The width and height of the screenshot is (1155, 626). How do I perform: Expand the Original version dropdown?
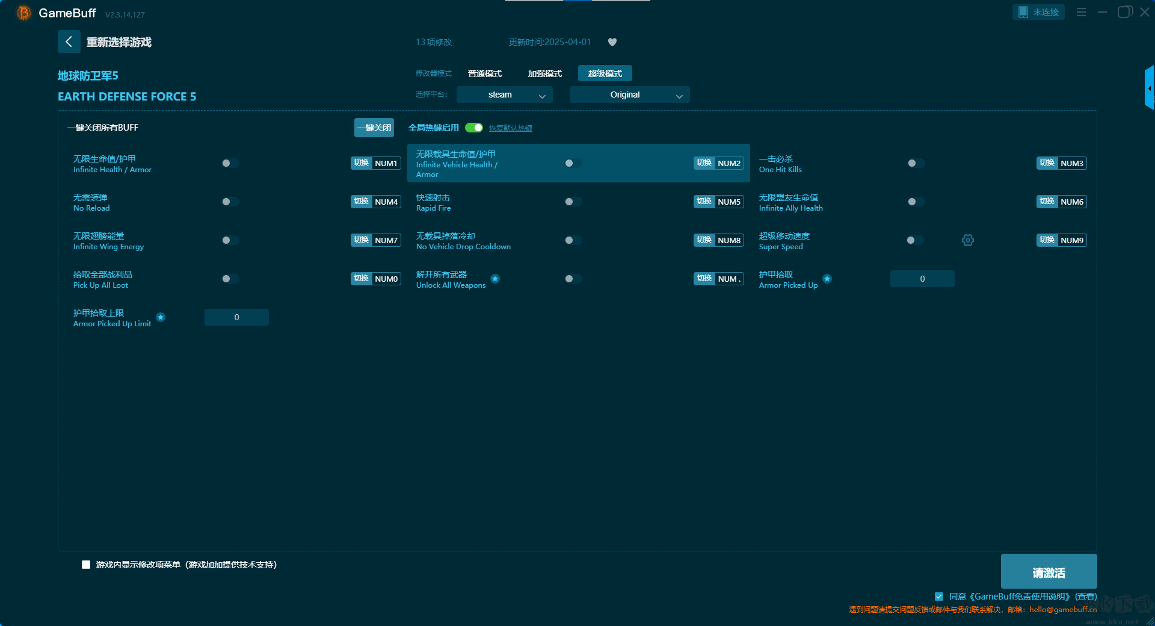[x=629, y=95]
